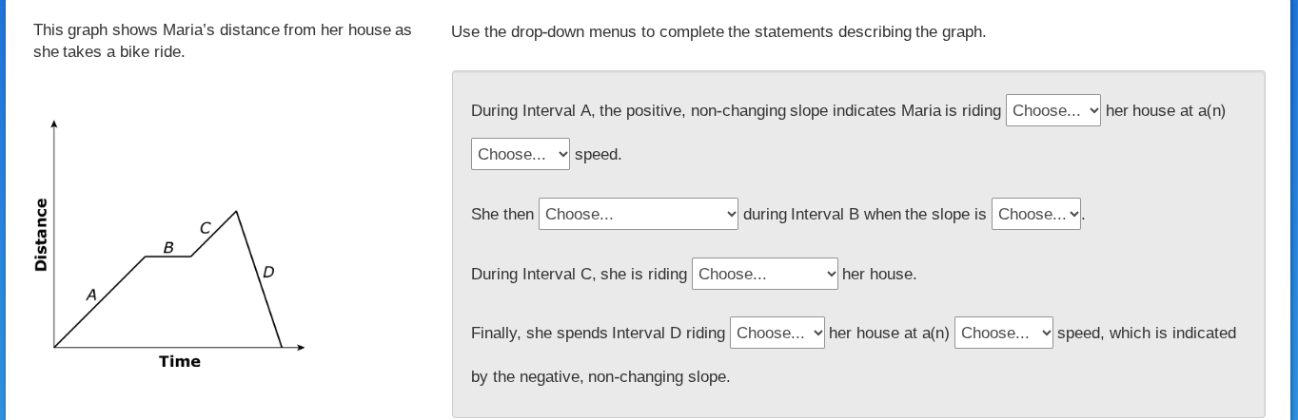Open the dropdown before the word 'speed.'
1298x420 pixels.
click(520, 154)
